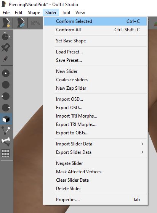Choose Import OSD...
157x213 pixels.
click(95, 99)
